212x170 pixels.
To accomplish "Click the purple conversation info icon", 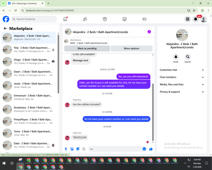I will click(x=149, y=32).
